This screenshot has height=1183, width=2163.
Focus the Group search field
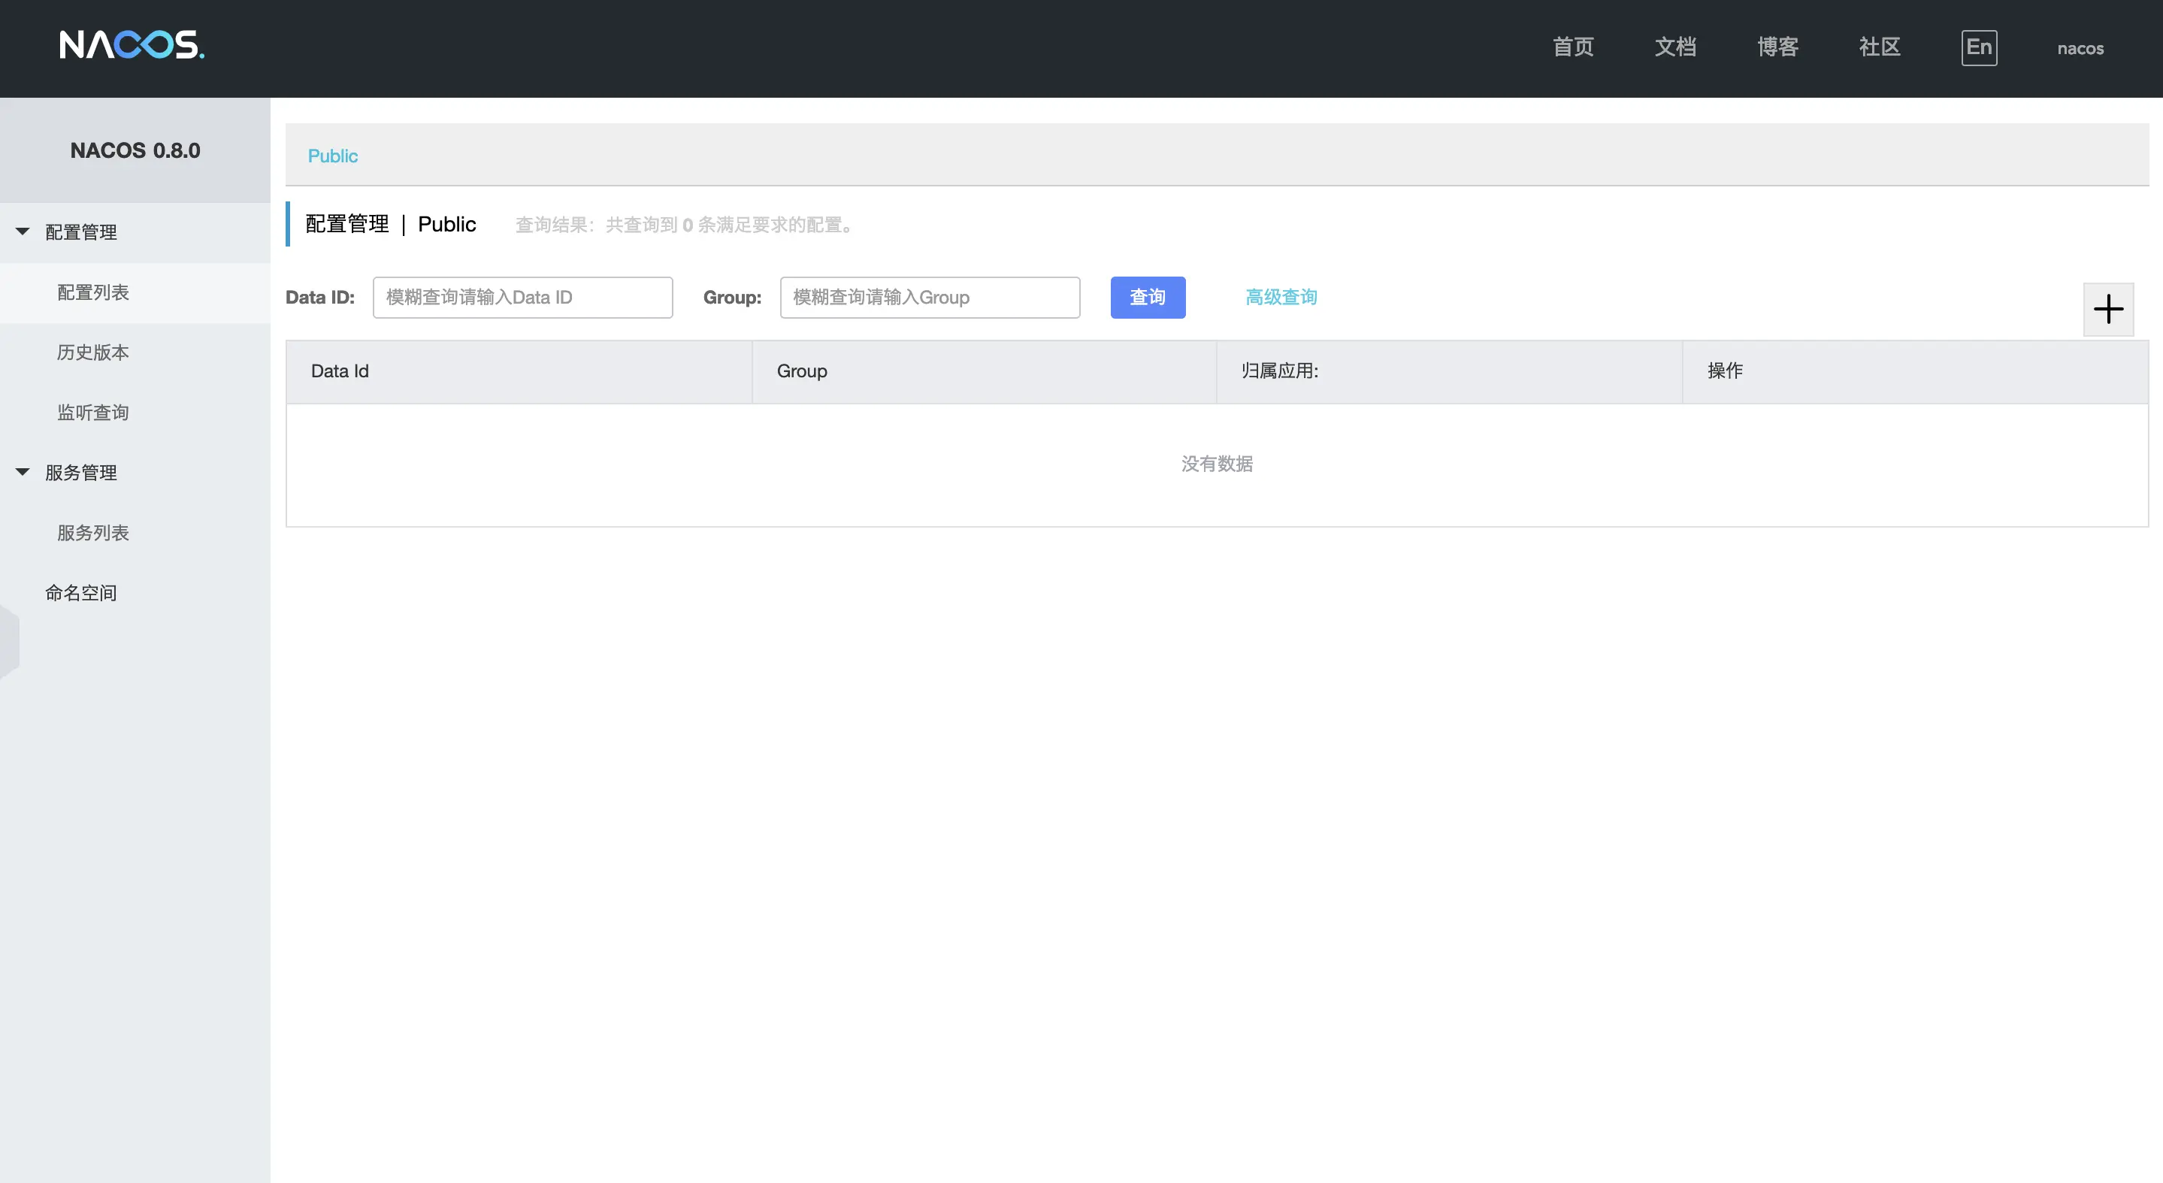click(x=929, y=297)
